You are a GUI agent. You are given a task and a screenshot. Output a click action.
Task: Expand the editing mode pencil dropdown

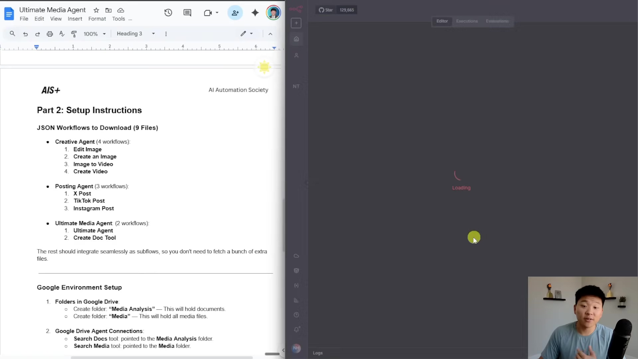point(247,34)
